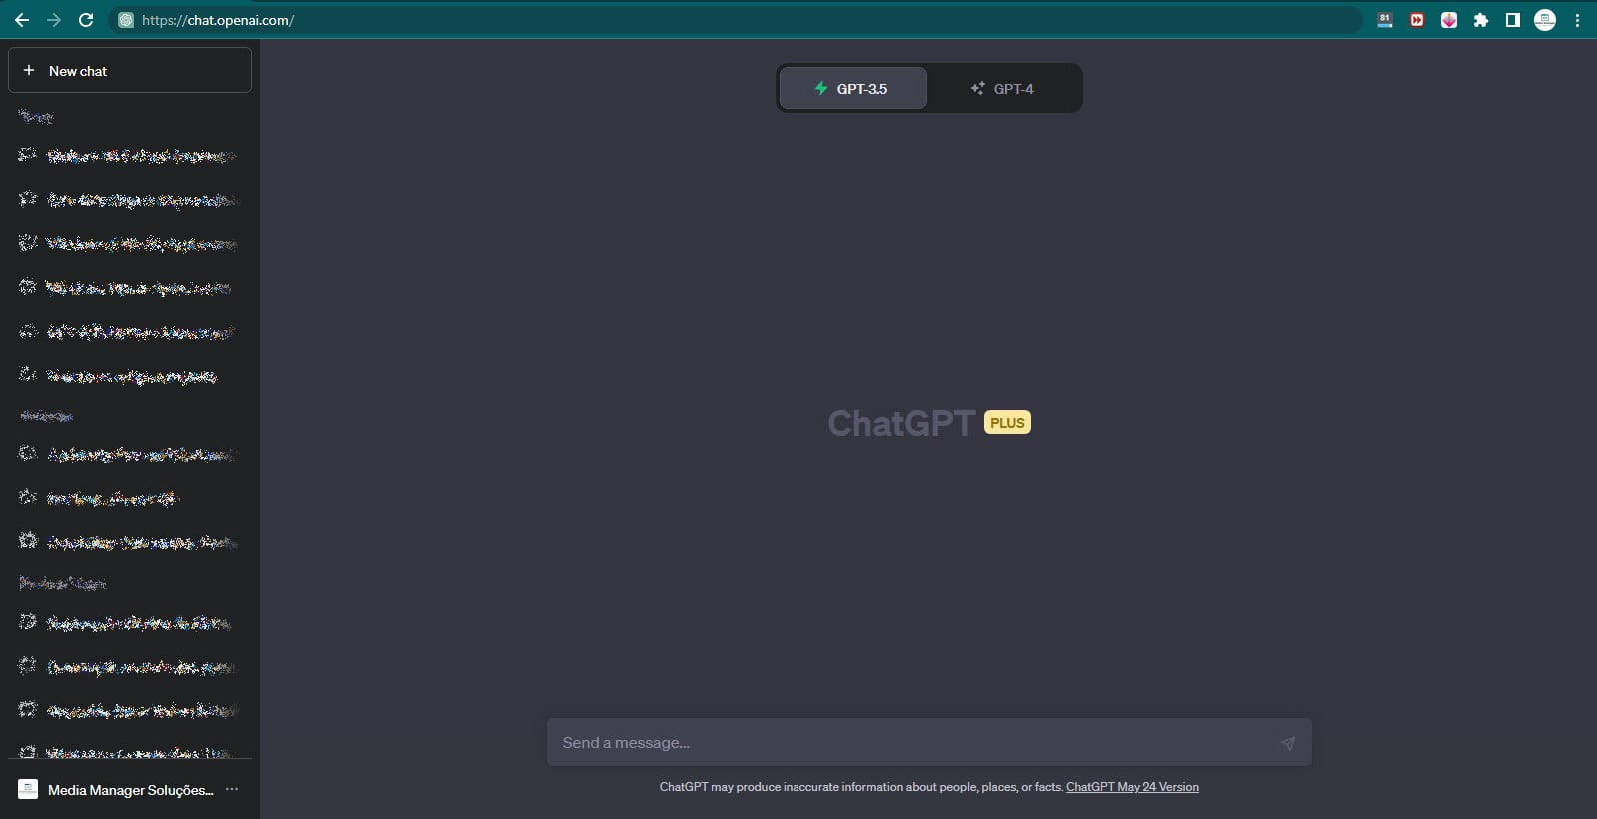Screen dimensions: 1597x819
Task: Open ChatGPT May 24 Version link
Action: pos(1132,787)
